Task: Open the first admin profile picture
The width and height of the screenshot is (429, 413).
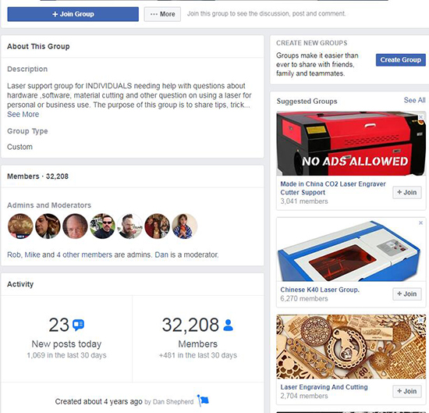Action: (x=20, y=226)
